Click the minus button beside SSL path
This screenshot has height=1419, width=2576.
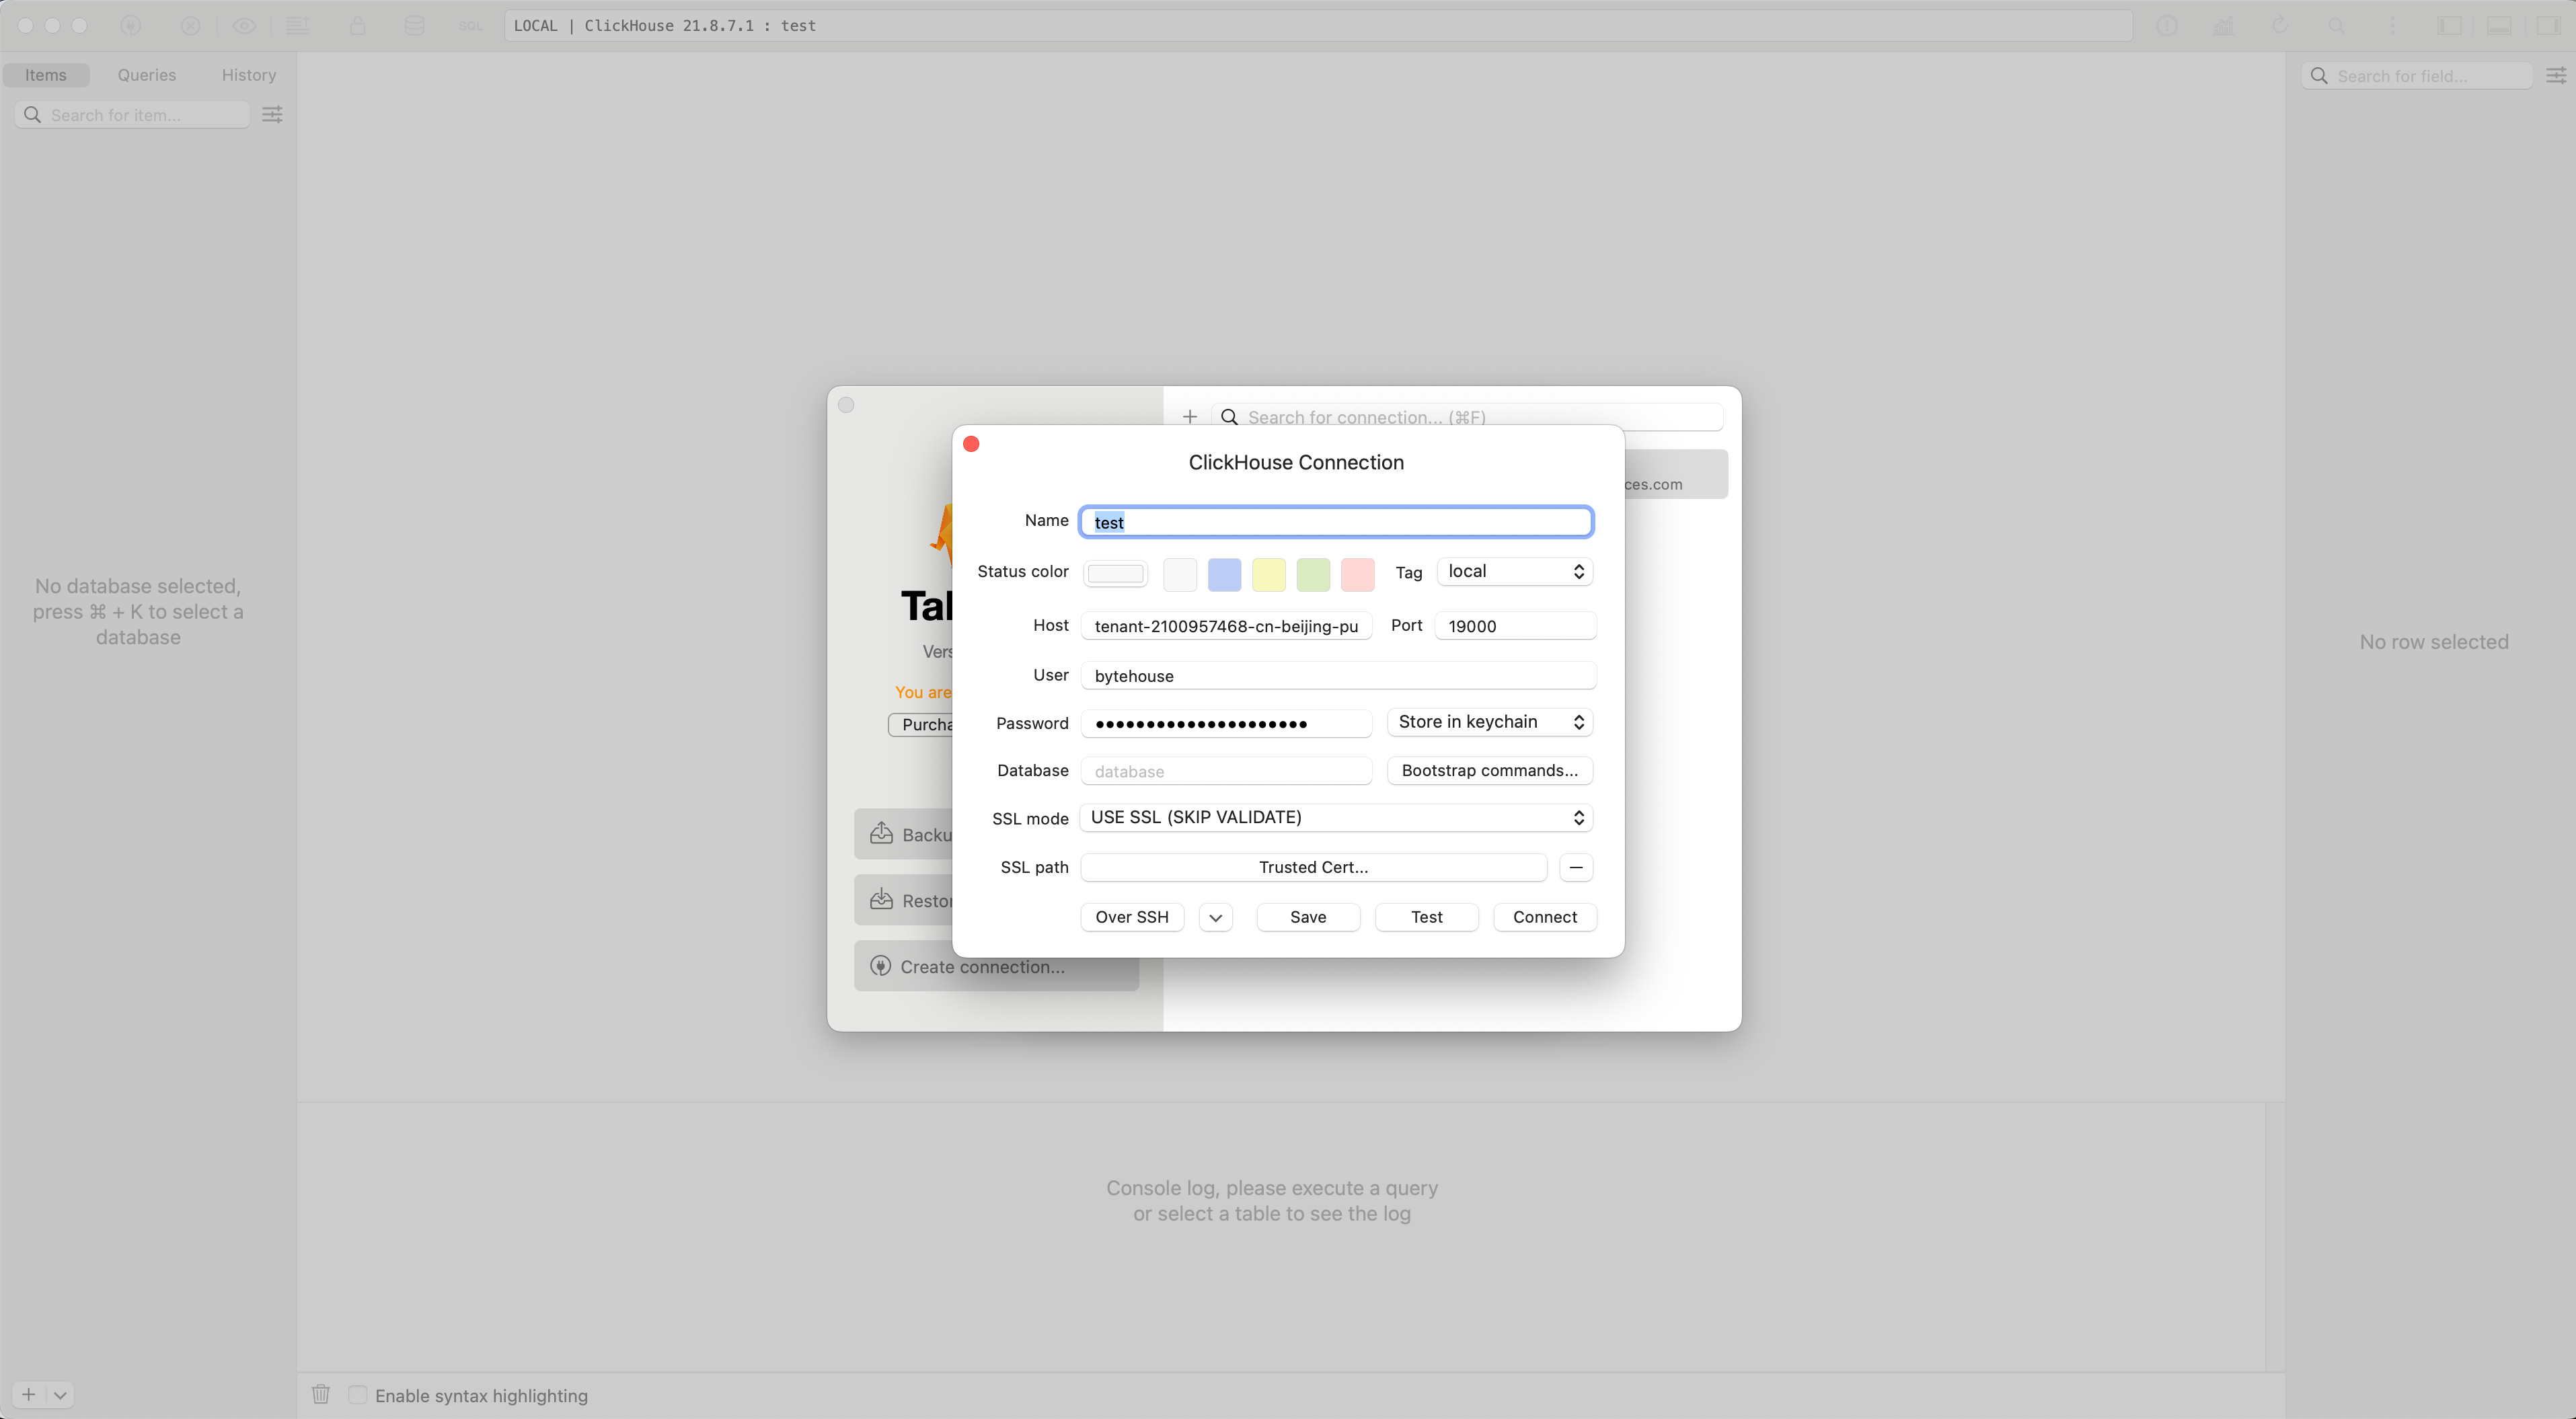1575,867
